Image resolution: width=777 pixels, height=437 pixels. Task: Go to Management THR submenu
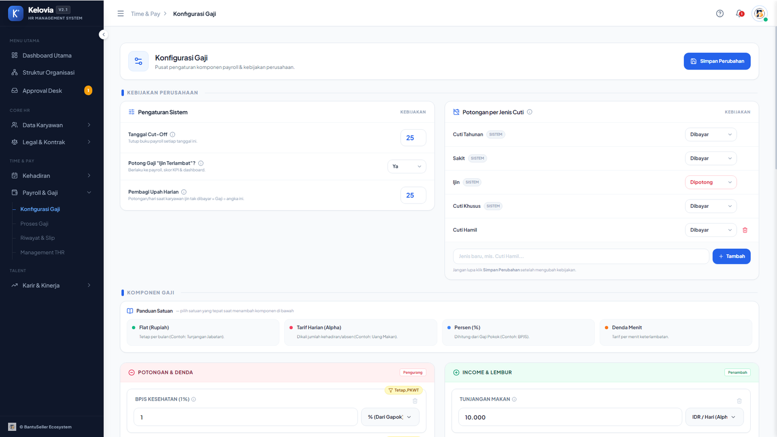click(x=42, y=252)
